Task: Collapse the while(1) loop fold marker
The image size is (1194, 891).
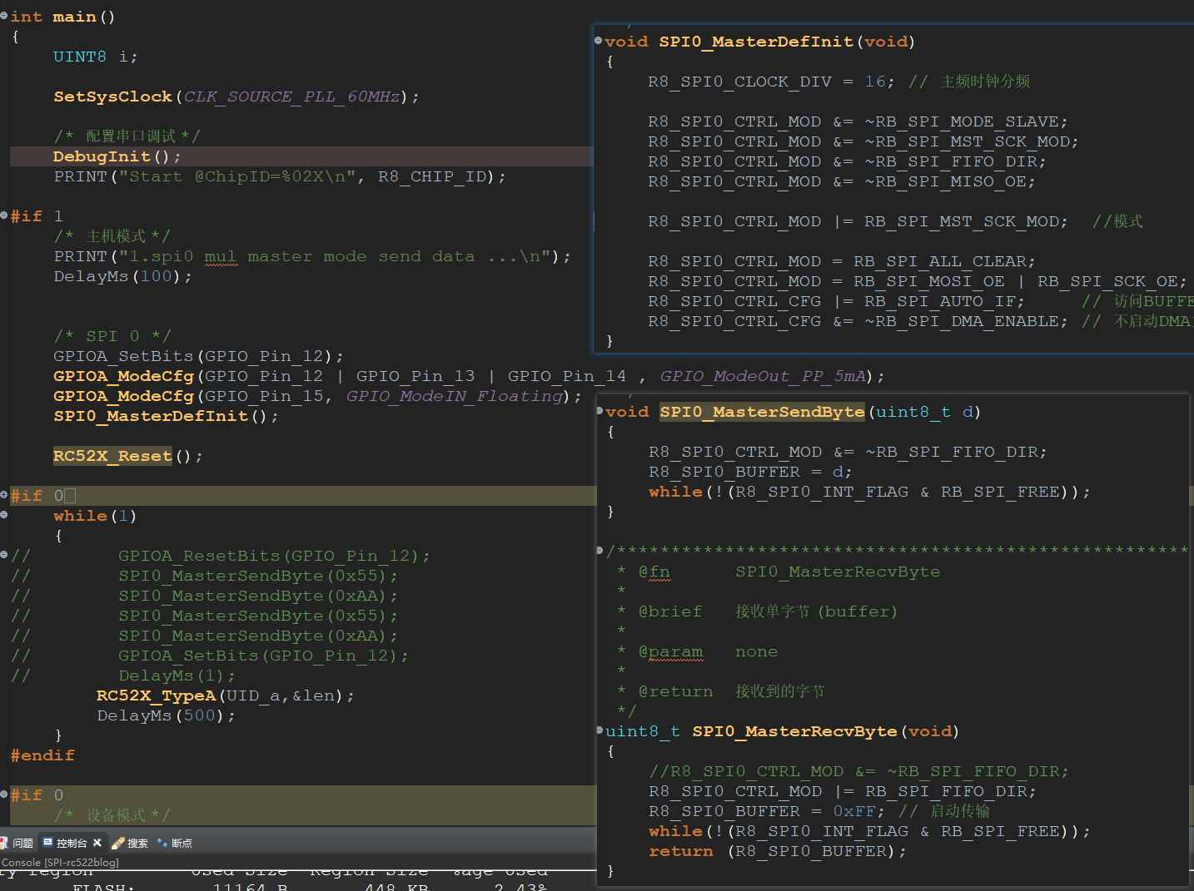Action: click(4, 516)
